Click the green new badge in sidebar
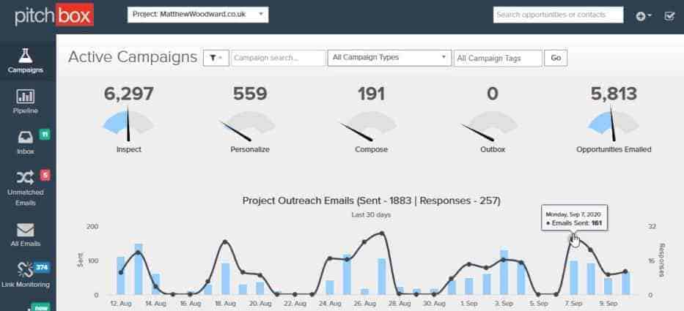 [40, 307]
